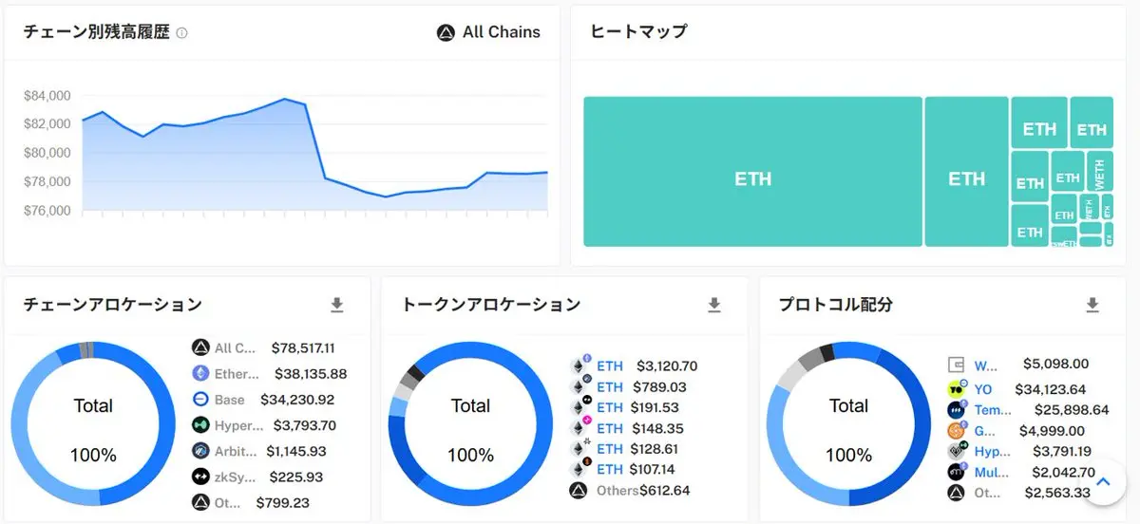Image resolution: width=1140 pixels, height=524 pixels.
Task: Open the YO protocol link
Action: coord(982,389)
